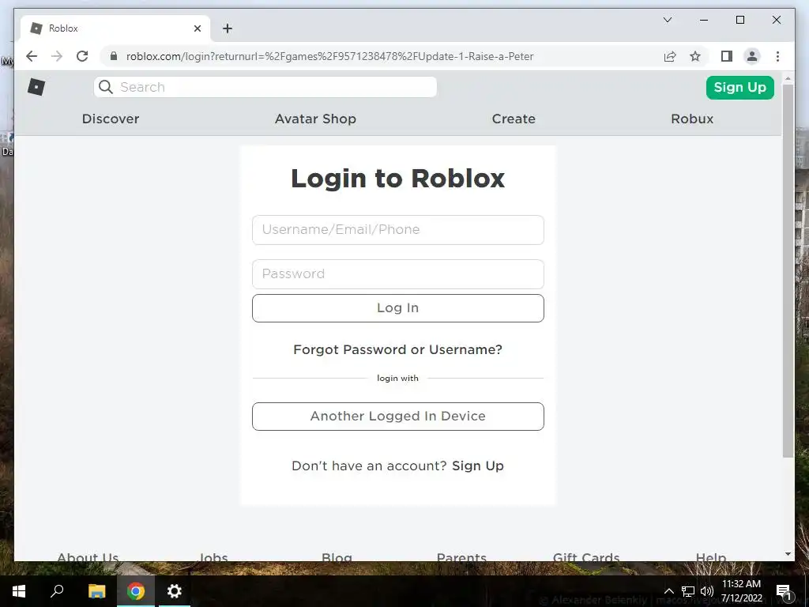Screen dimensions: 809x607
Task: Click the scrollbar down arrow
Action: [x=788, y=554]
